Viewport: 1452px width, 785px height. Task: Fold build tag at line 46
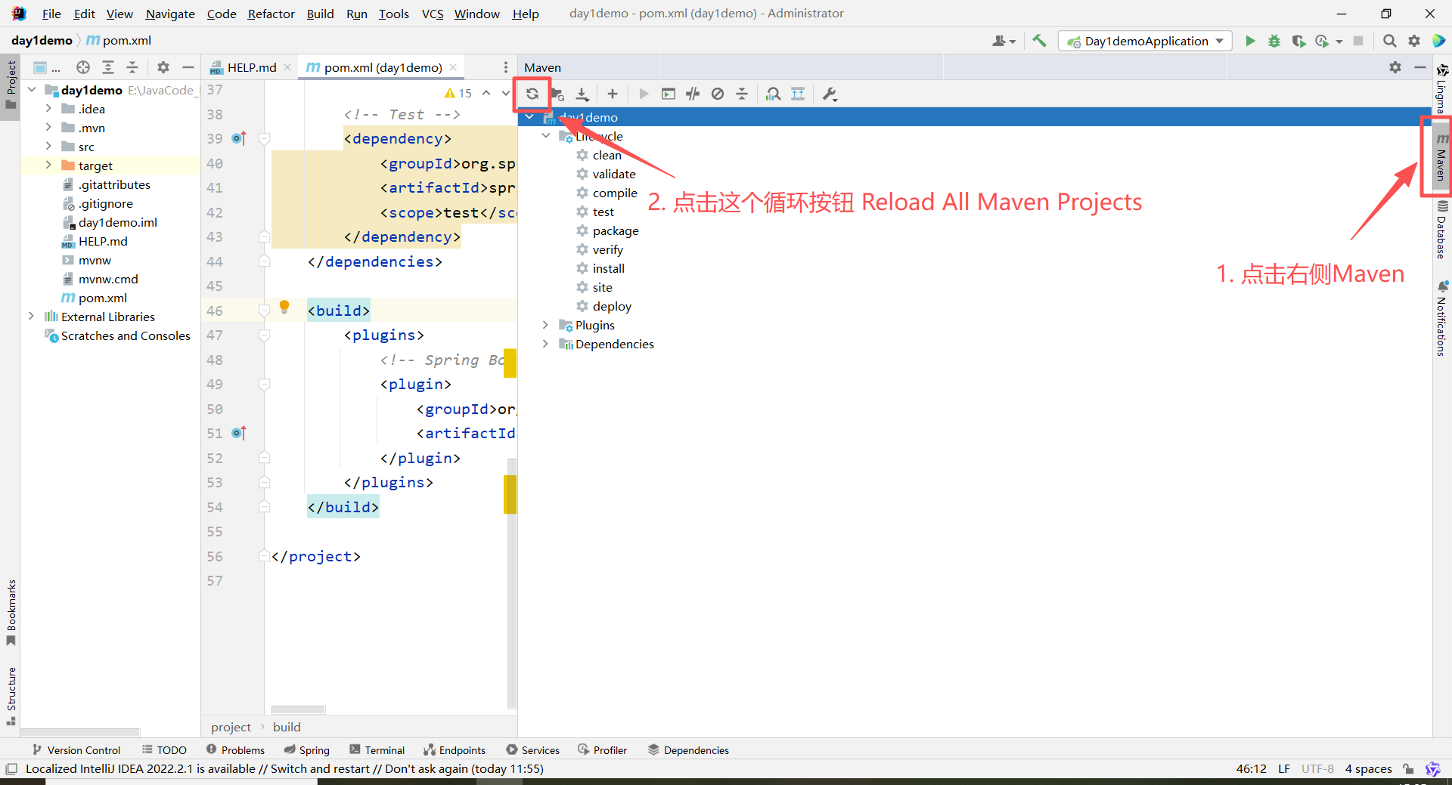tap(265, 311)
